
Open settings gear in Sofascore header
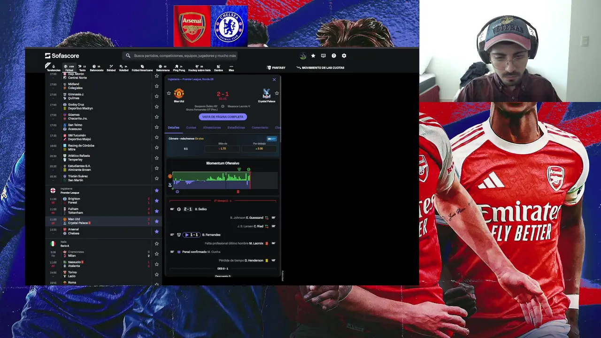coord(344,56)
